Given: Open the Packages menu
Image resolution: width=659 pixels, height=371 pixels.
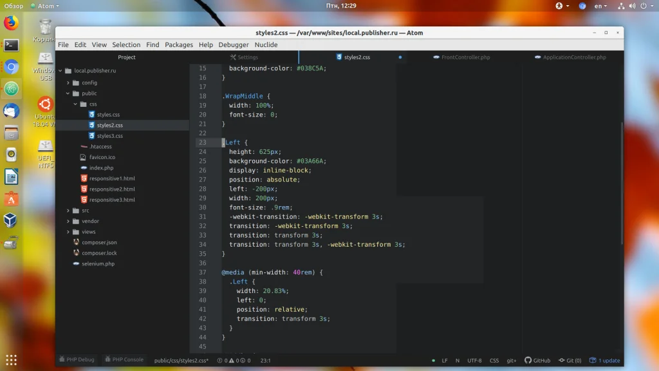Looking at the screenshot, I should 178,45.
